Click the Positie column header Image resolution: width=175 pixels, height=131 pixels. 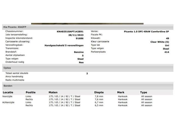[31, 92]
